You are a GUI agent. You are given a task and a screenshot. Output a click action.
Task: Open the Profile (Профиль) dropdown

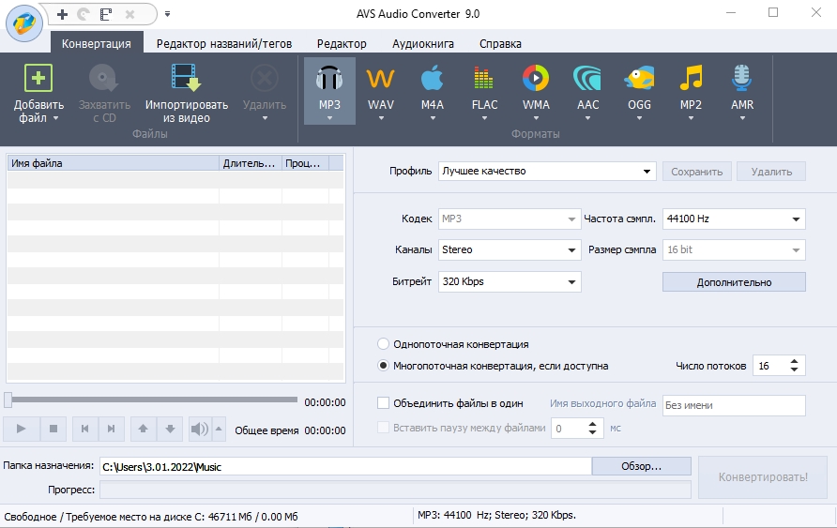tap(547, 172)
